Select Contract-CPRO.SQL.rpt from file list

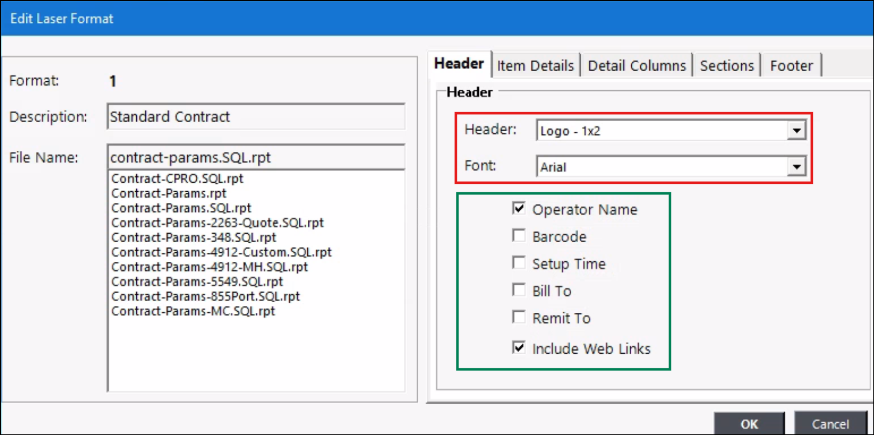click(177, 179)
